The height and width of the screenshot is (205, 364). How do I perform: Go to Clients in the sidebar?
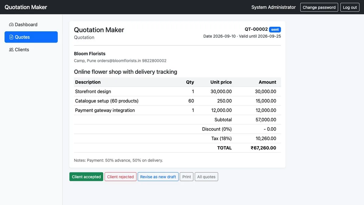tap(31, 50)
